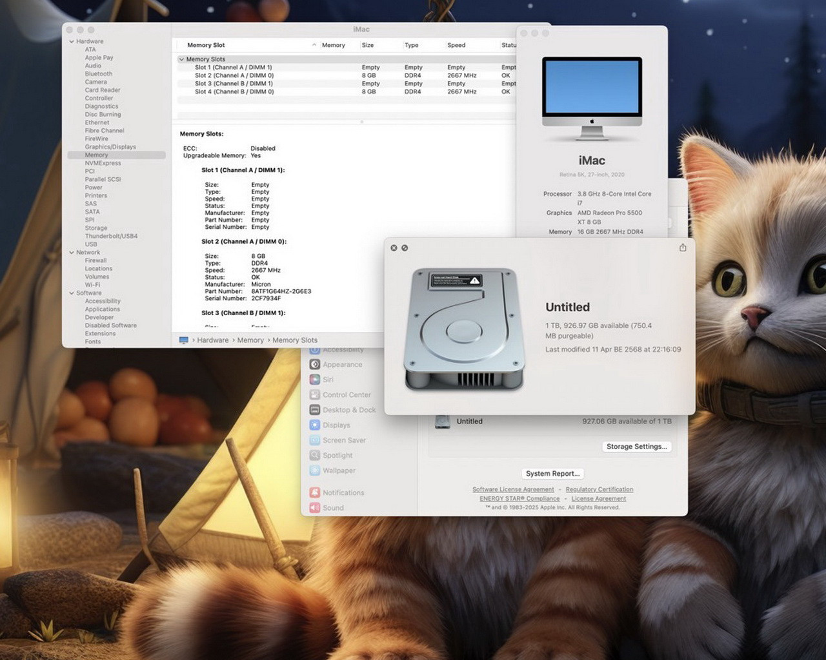This screenshot has height=660, width=826.
Task: Open Siri icon in System Settings sidebar
Action: coord(315,380)
